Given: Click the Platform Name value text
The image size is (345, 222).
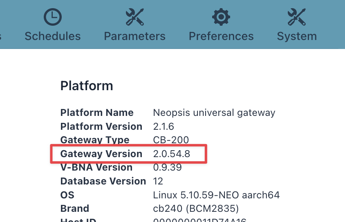Looking at the screenshot, I should [214, 113].
